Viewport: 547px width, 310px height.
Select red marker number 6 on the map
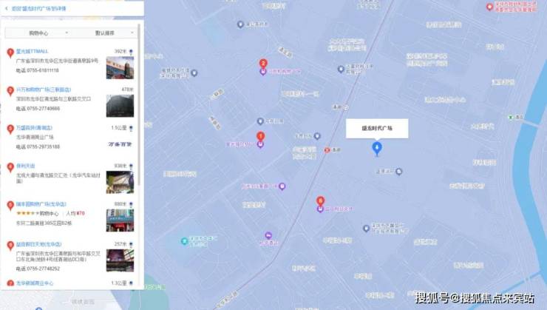[x=321, y=201]
